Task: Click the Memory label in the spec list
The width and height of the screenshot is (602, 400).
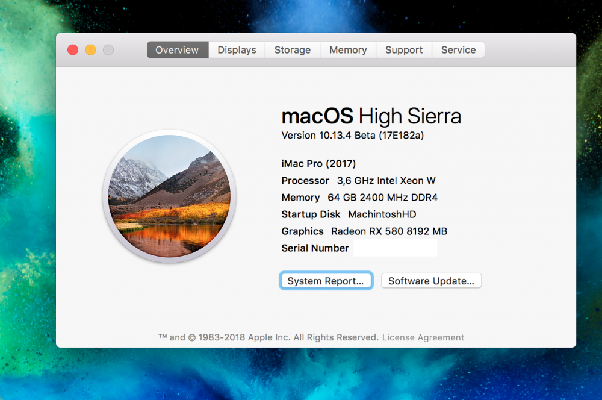Action: click(x=300, y=198)
